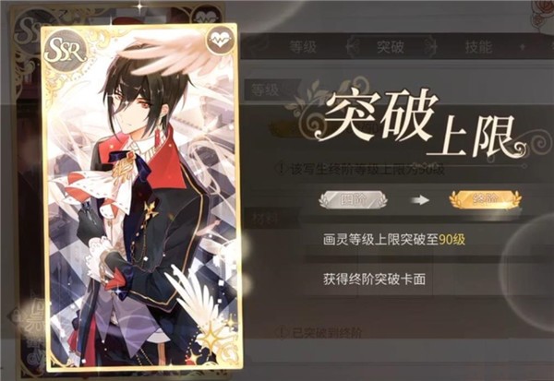Select the silver 四阶 rank badge

pyautogui.click(x=353, y=200)
